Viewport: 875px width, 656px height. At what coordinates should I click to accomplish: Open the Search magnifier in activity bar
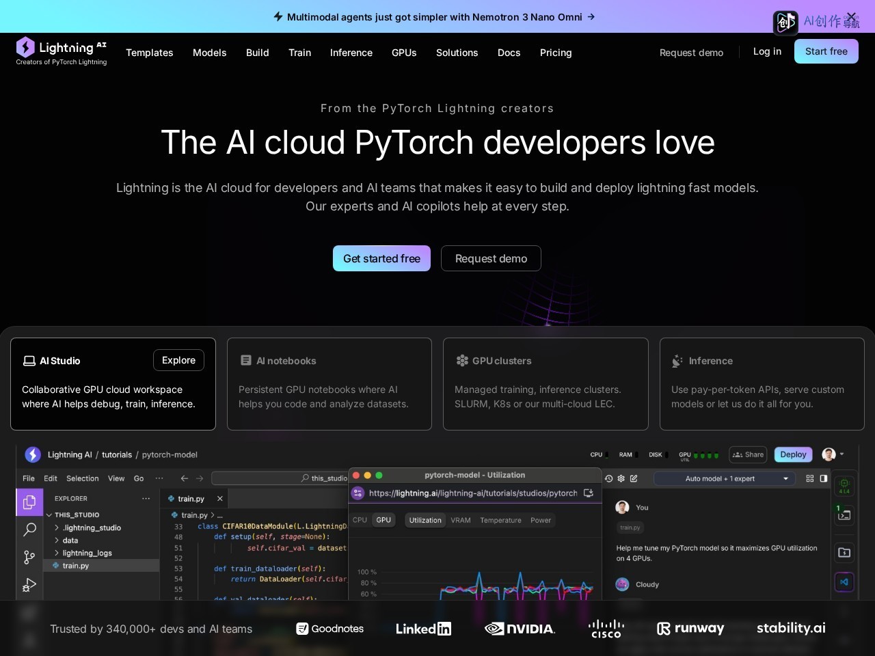[29, 530]
